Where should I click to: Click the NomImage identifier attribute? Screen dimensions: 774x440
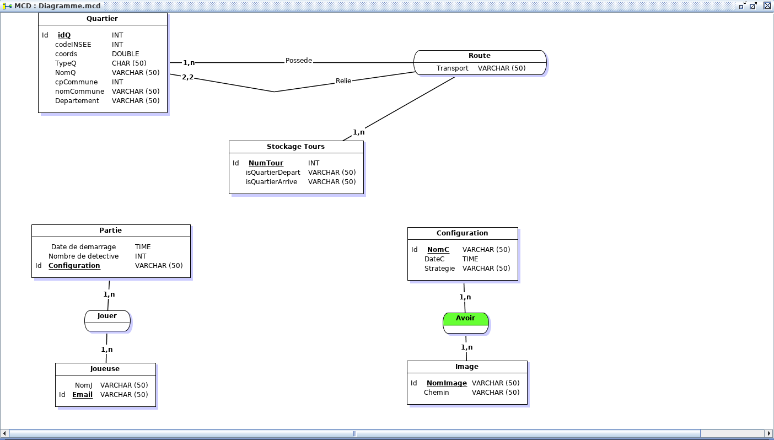(447, 383)
